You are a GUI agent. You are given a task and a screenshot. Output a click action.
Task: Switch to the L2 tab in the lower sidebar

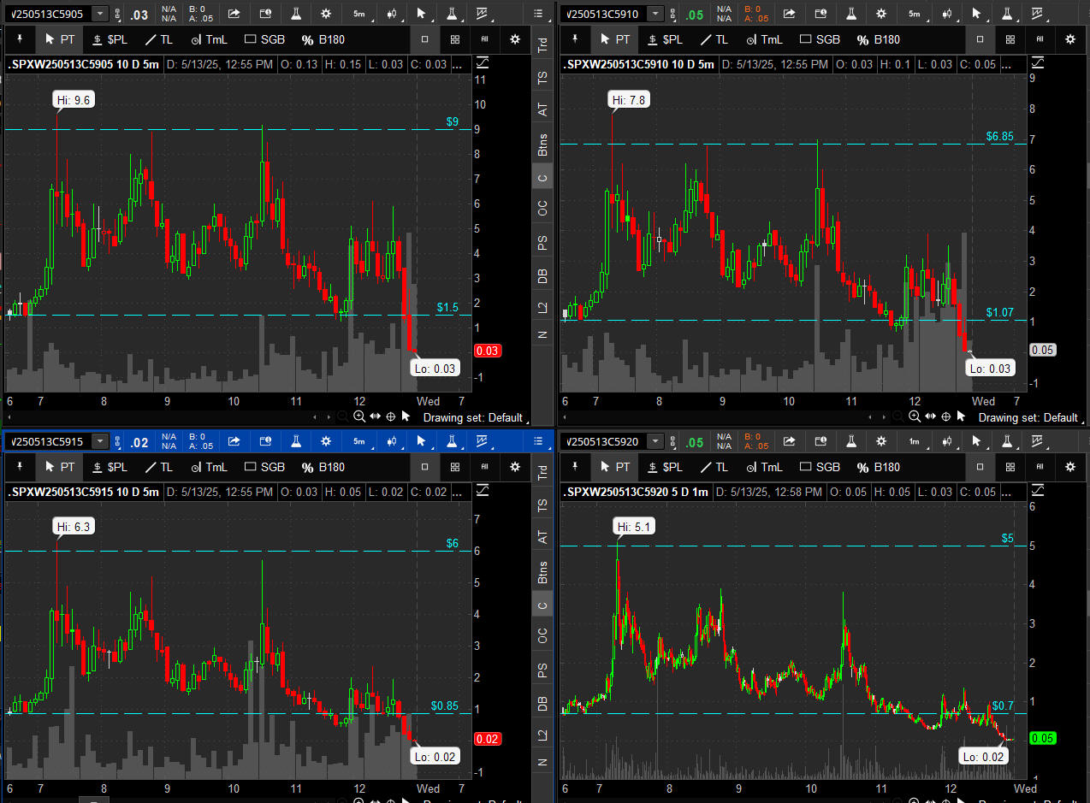(x=542, y=735)
